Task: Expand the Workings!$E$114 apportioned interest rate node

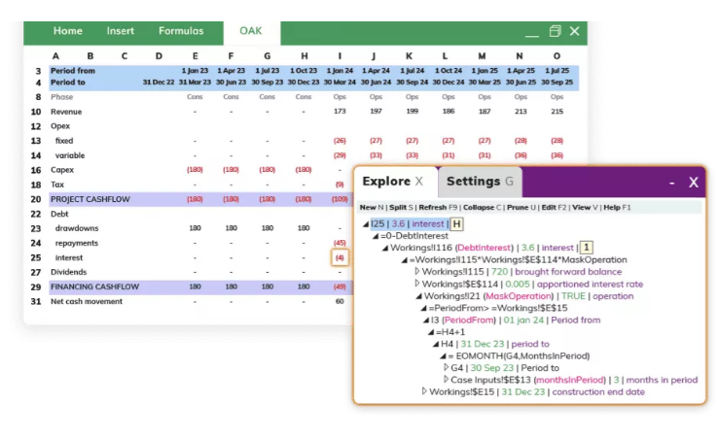Action: pyautogui.click(x=417, y=284)
